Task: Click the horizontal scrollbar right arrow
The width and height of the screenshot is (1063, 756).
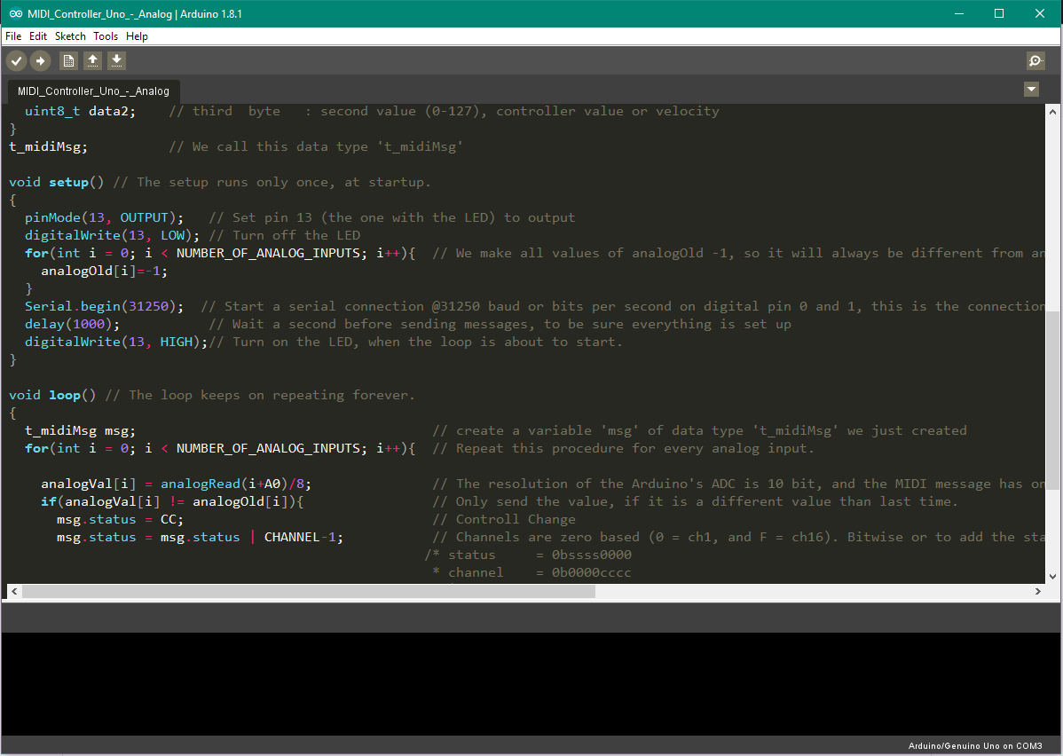Action: [x=1037, y=591]
